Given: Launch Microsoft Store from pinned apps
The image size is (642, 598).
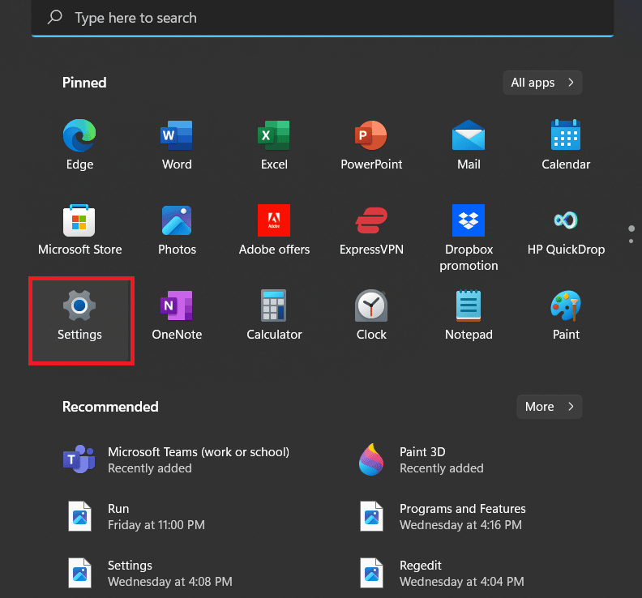Looking at the screenshot, I should click(79, 229).
